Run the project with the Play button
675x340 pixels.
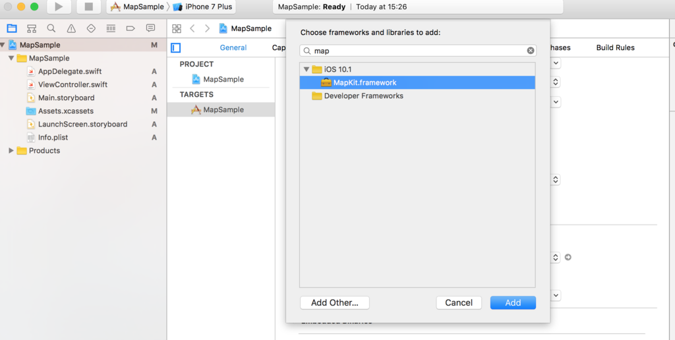59,7
